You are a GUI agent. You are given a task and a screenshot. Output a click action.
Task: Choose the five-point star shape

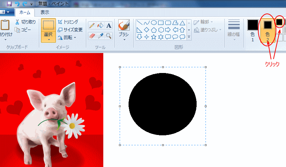click(154, 37)
